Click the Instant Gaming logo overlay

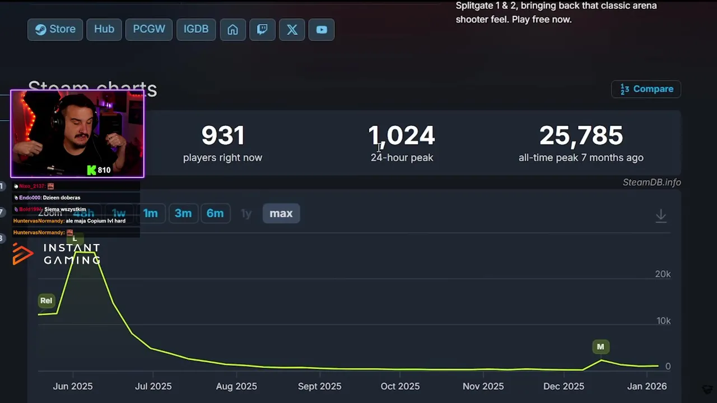[56, 254]
